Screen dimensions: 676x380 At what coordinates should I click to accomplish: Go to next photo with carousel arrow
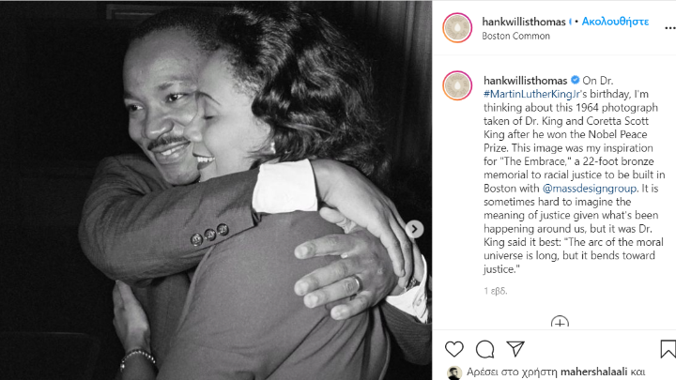[x=414, y=229]
